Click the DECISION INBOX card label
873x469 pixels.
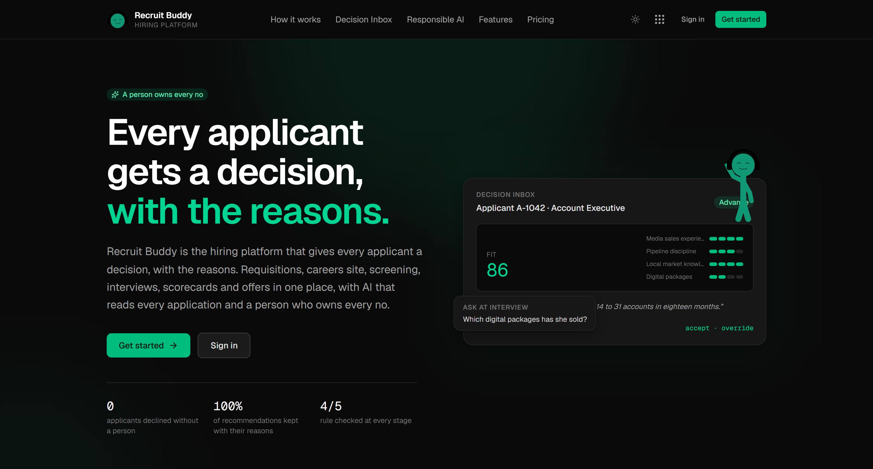(505, 195)
